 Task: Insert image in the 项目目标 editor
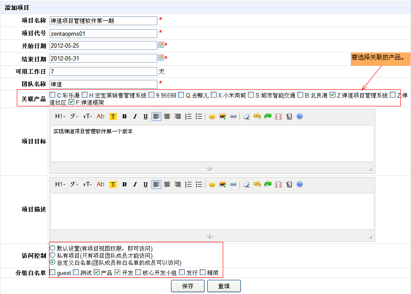tap(223, 117)
